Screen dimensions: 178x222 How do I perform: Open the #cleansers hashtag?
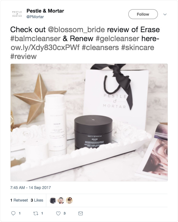tap(100, 48)
